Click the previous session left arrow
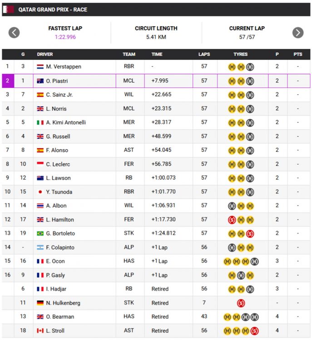Screen dimensions: 312x340 14,33
